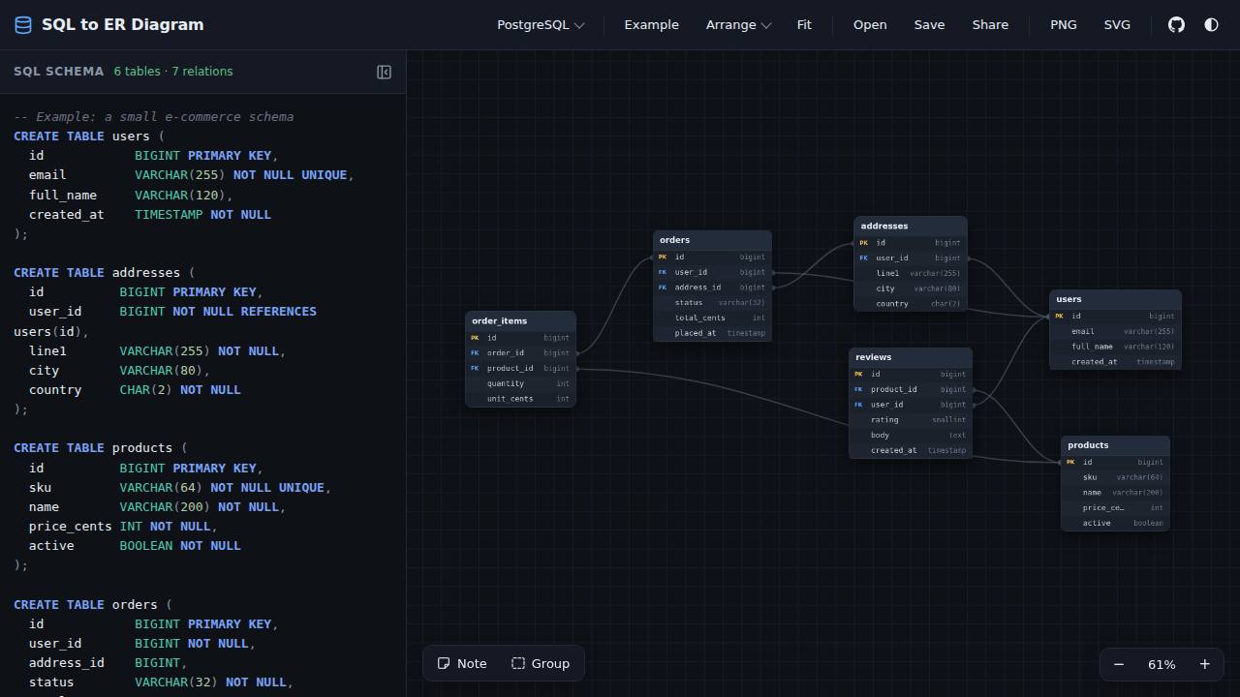Screen dimensions: 1240x697
Task: Click FK icon beside orders address_id
Action: (663, 288)
